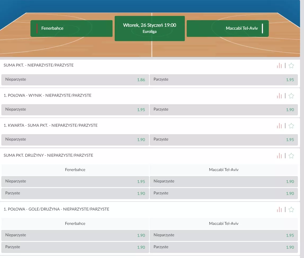304x258 pixels.
Task: Choose Maccabi Tel-Aviv Parzyste in Suma pkt. drużyny
Action: click(223, 193)
